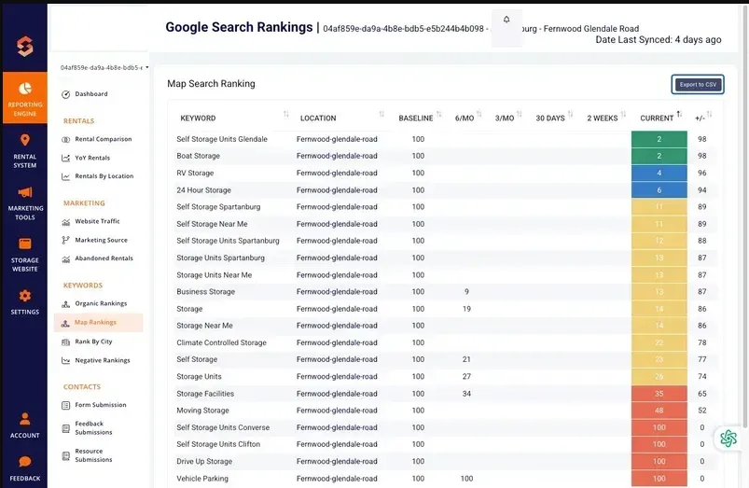
Task: Click Organic Rankings icon
Action: [66, 304]
